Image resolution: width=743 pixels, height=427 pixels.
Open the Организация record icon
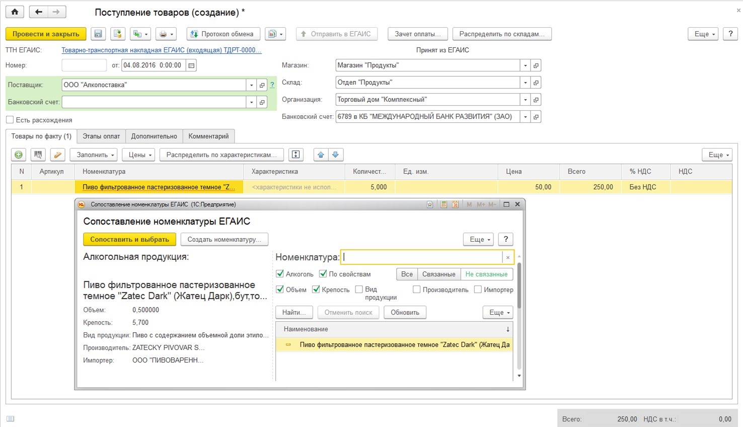coord(536,100)
